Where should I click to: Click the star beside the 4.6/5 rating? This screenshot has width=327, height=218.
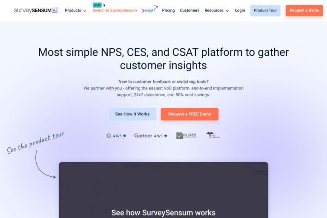[125, 136]
